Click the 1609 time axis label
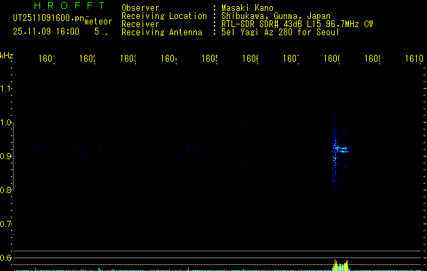The width and height of the screenshot is (427, 271). (373, 58)
